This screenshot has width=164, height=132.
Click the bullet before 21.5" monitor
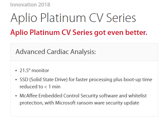[x=16, y=71]
